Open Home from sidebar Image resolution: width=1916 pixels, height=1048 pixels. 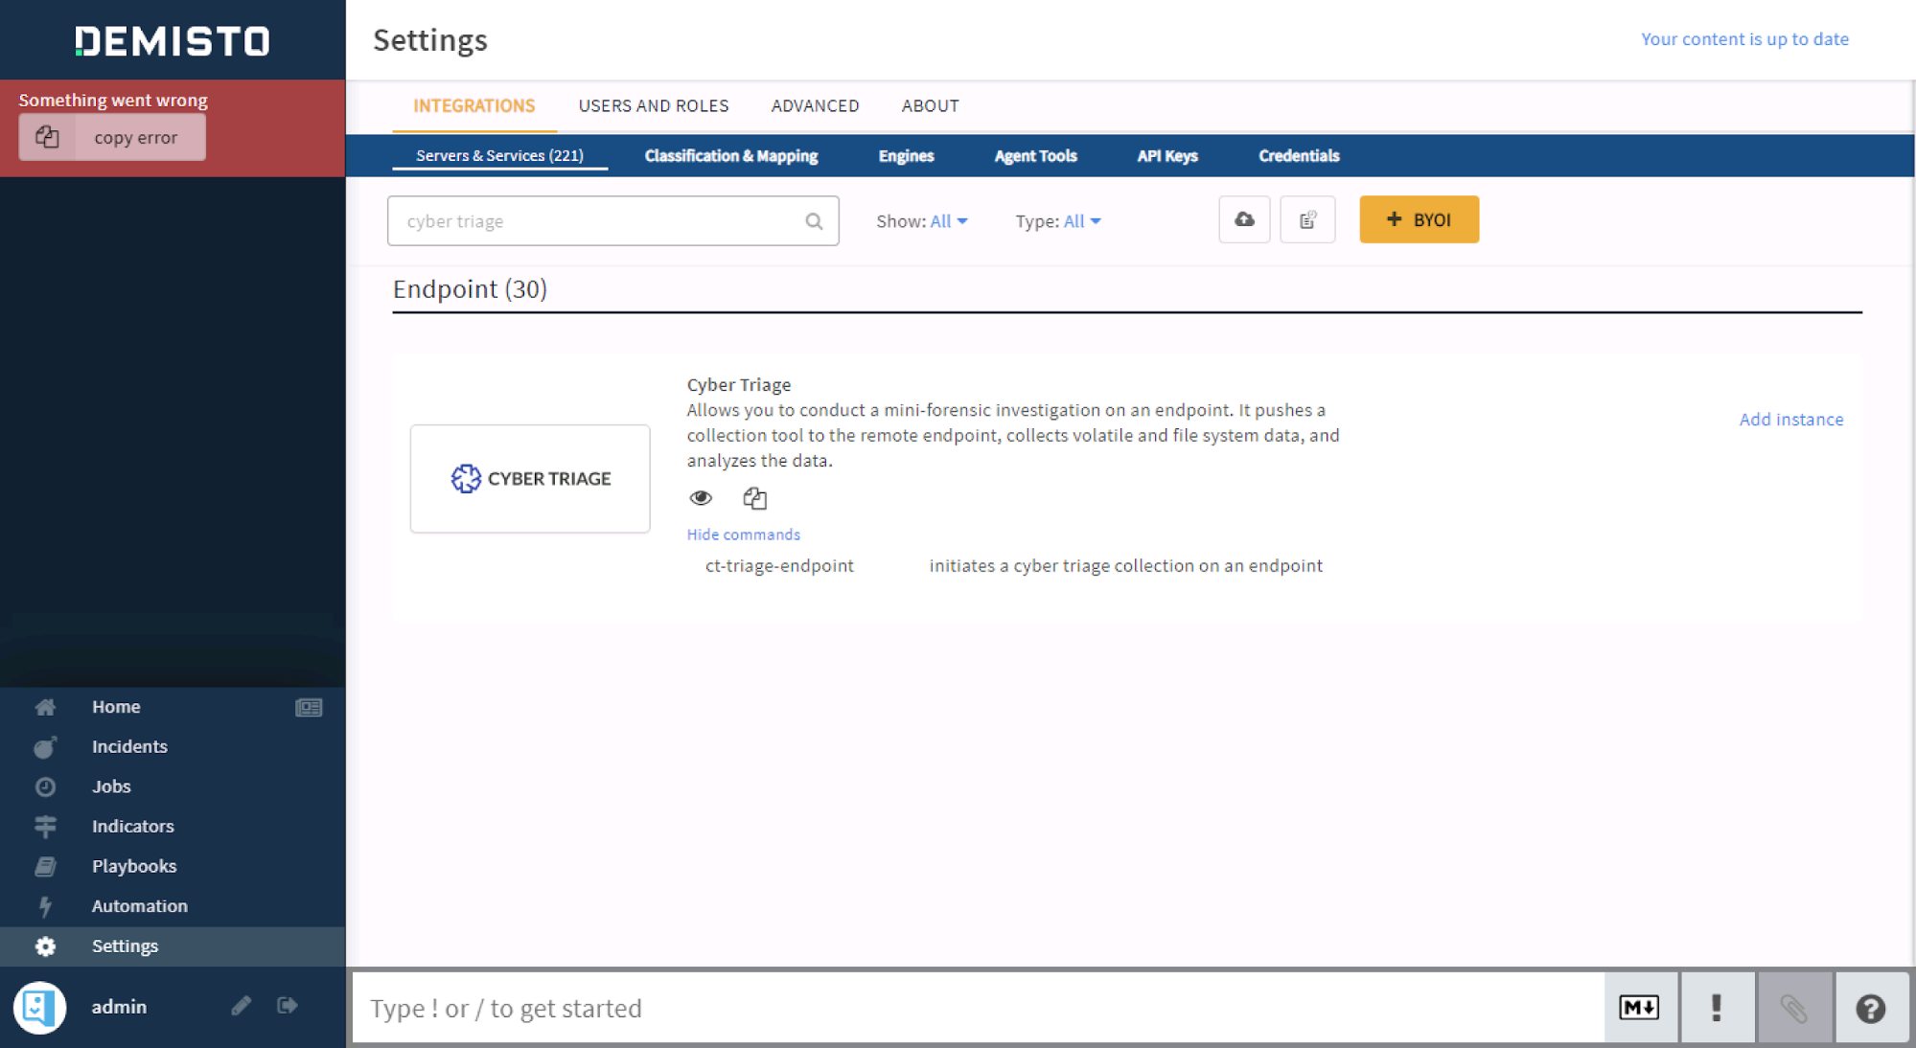(116, 706)
